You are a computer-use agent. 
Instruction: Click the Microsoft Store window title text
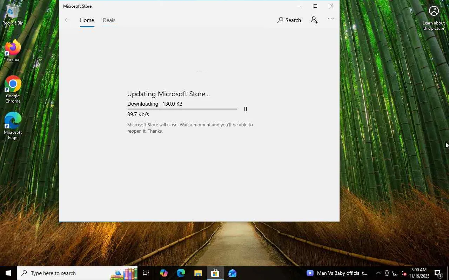coord(77,6)
